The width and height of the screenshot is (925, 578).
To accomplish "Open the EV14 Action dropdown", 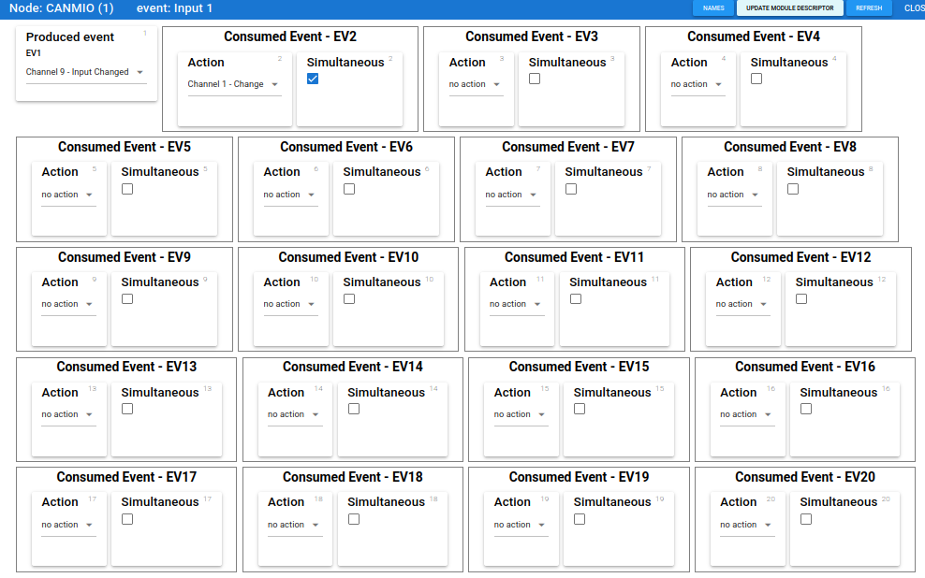I will [x=294, y=414].
